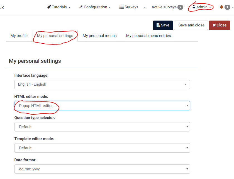Click the Save and close button
Viewport: 234px width, 179px height.
coord(191,25)
